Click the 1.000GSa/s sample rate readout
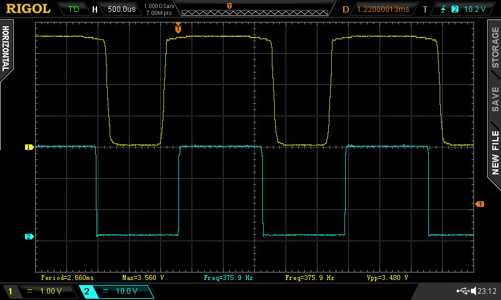Viewport: 501px width, 300px height. click(159, 6)
